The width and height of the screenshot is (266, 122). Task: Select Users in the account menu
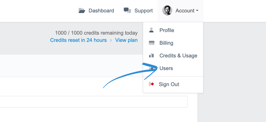173,68
